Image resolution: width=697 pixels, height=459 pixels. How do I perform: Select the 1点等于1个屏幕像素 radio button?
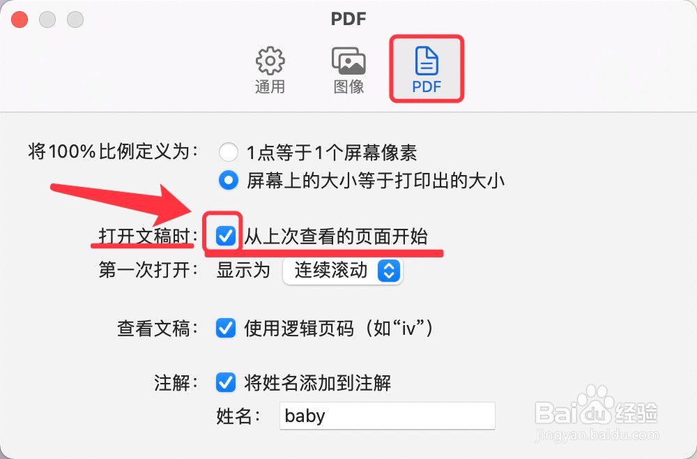[229, 153]
